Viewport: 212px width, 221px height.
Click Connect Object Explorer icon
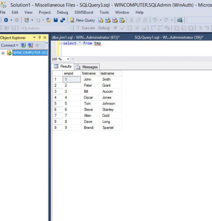tap(23, 45)
